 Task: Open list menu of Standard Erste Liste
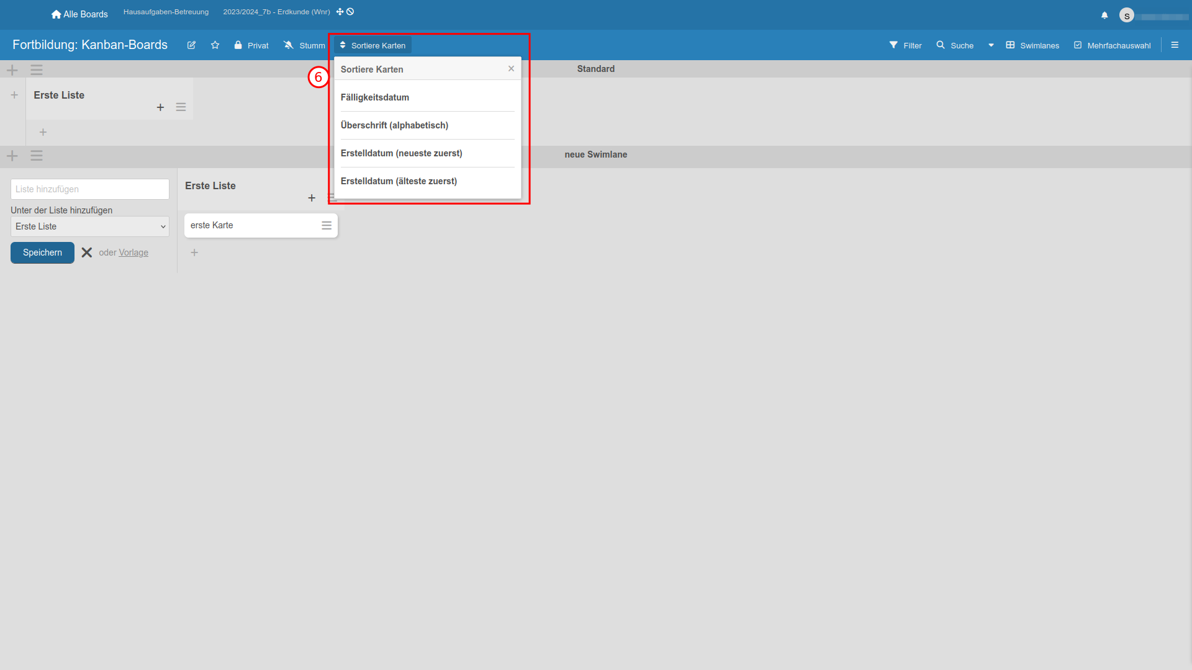click(x=181, y=107)
